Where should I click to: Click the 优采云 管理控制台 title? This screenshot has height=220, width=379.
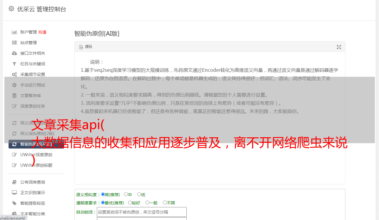[42, 9]
